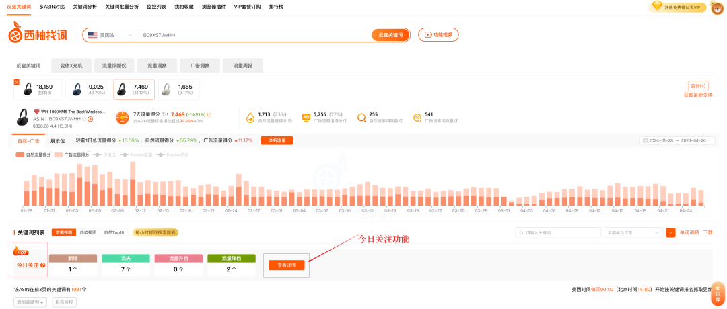Image resolution: width=727 pixels, height=309 pixels.
Task: Click help icon beside 自然搜索词数量
Action: click(401, 121)
